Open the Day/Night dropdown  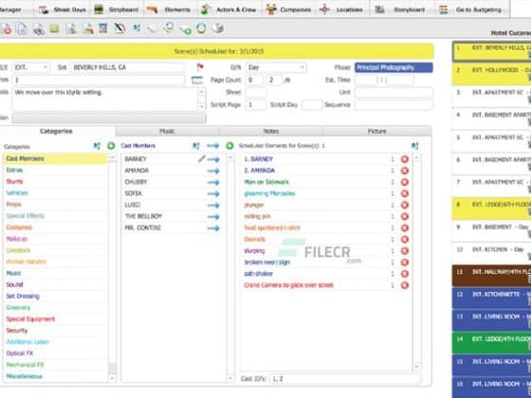(276, 67)
